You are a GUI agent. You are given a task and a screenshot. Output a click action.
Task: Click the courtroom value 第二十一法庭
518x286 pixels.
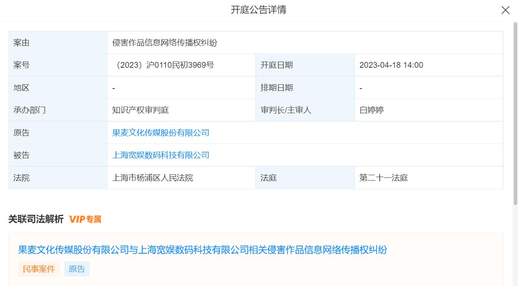tap(383, 178)
